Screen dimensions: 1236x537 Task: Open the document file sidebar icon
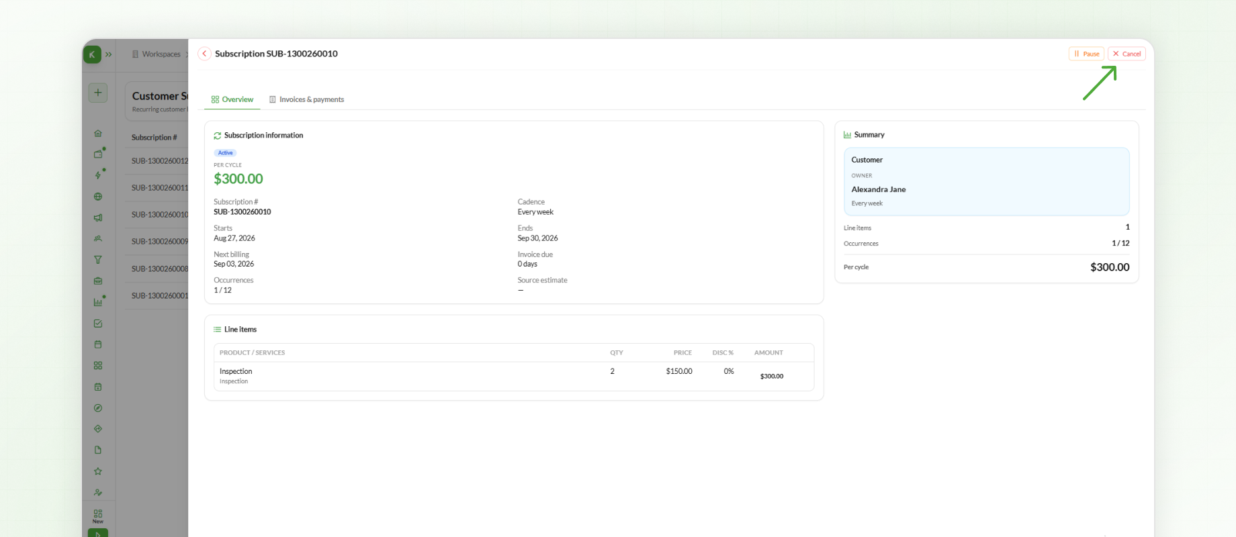(x=98, y=450)
